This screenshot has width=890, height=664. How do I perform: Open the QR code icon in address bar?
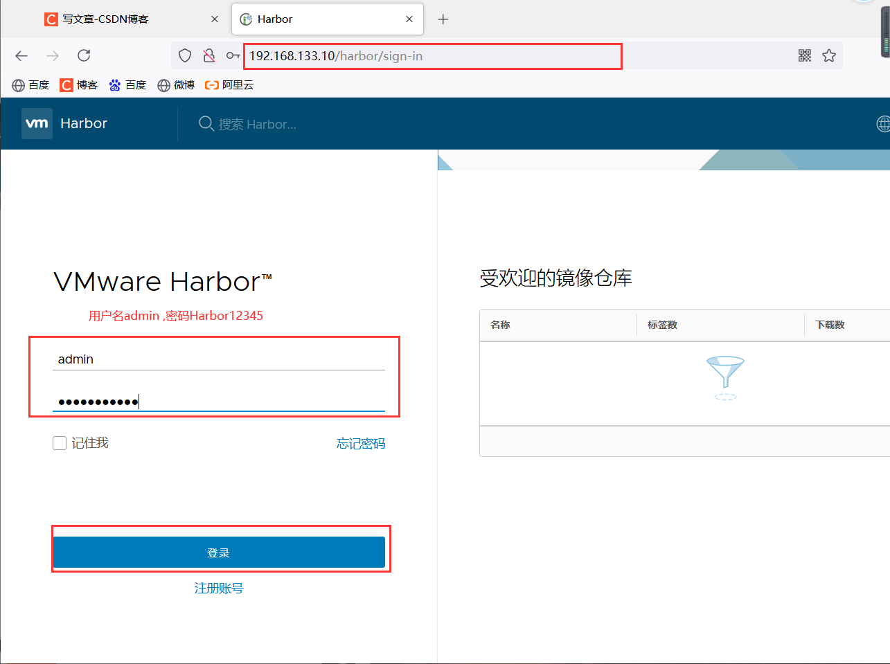click(x=805, y=56)
